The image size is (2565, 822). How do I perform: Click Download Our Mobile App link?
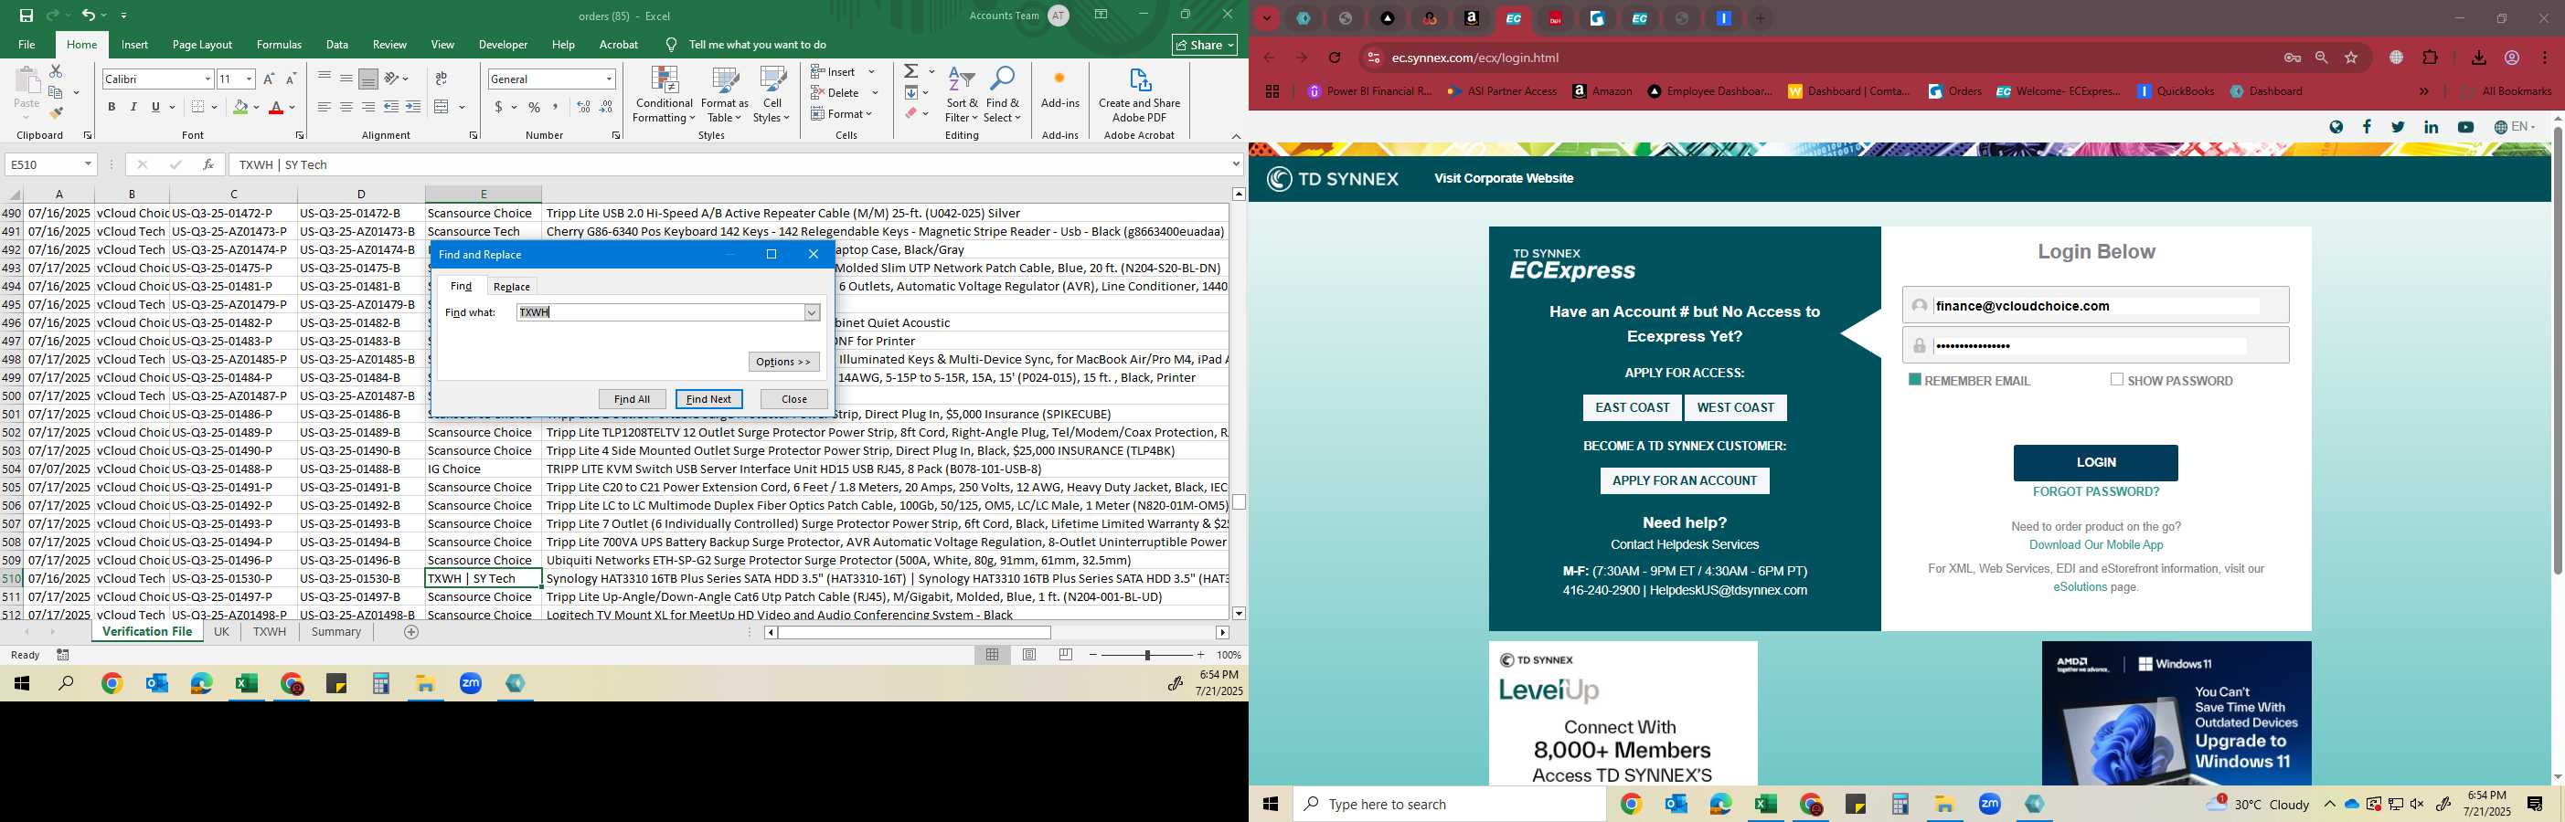point(2096,545)
